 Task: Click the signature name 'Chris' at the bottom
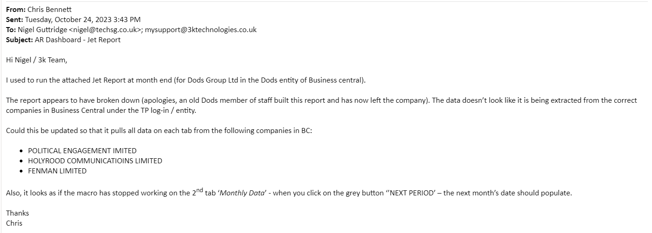click(x=14, y=223)
